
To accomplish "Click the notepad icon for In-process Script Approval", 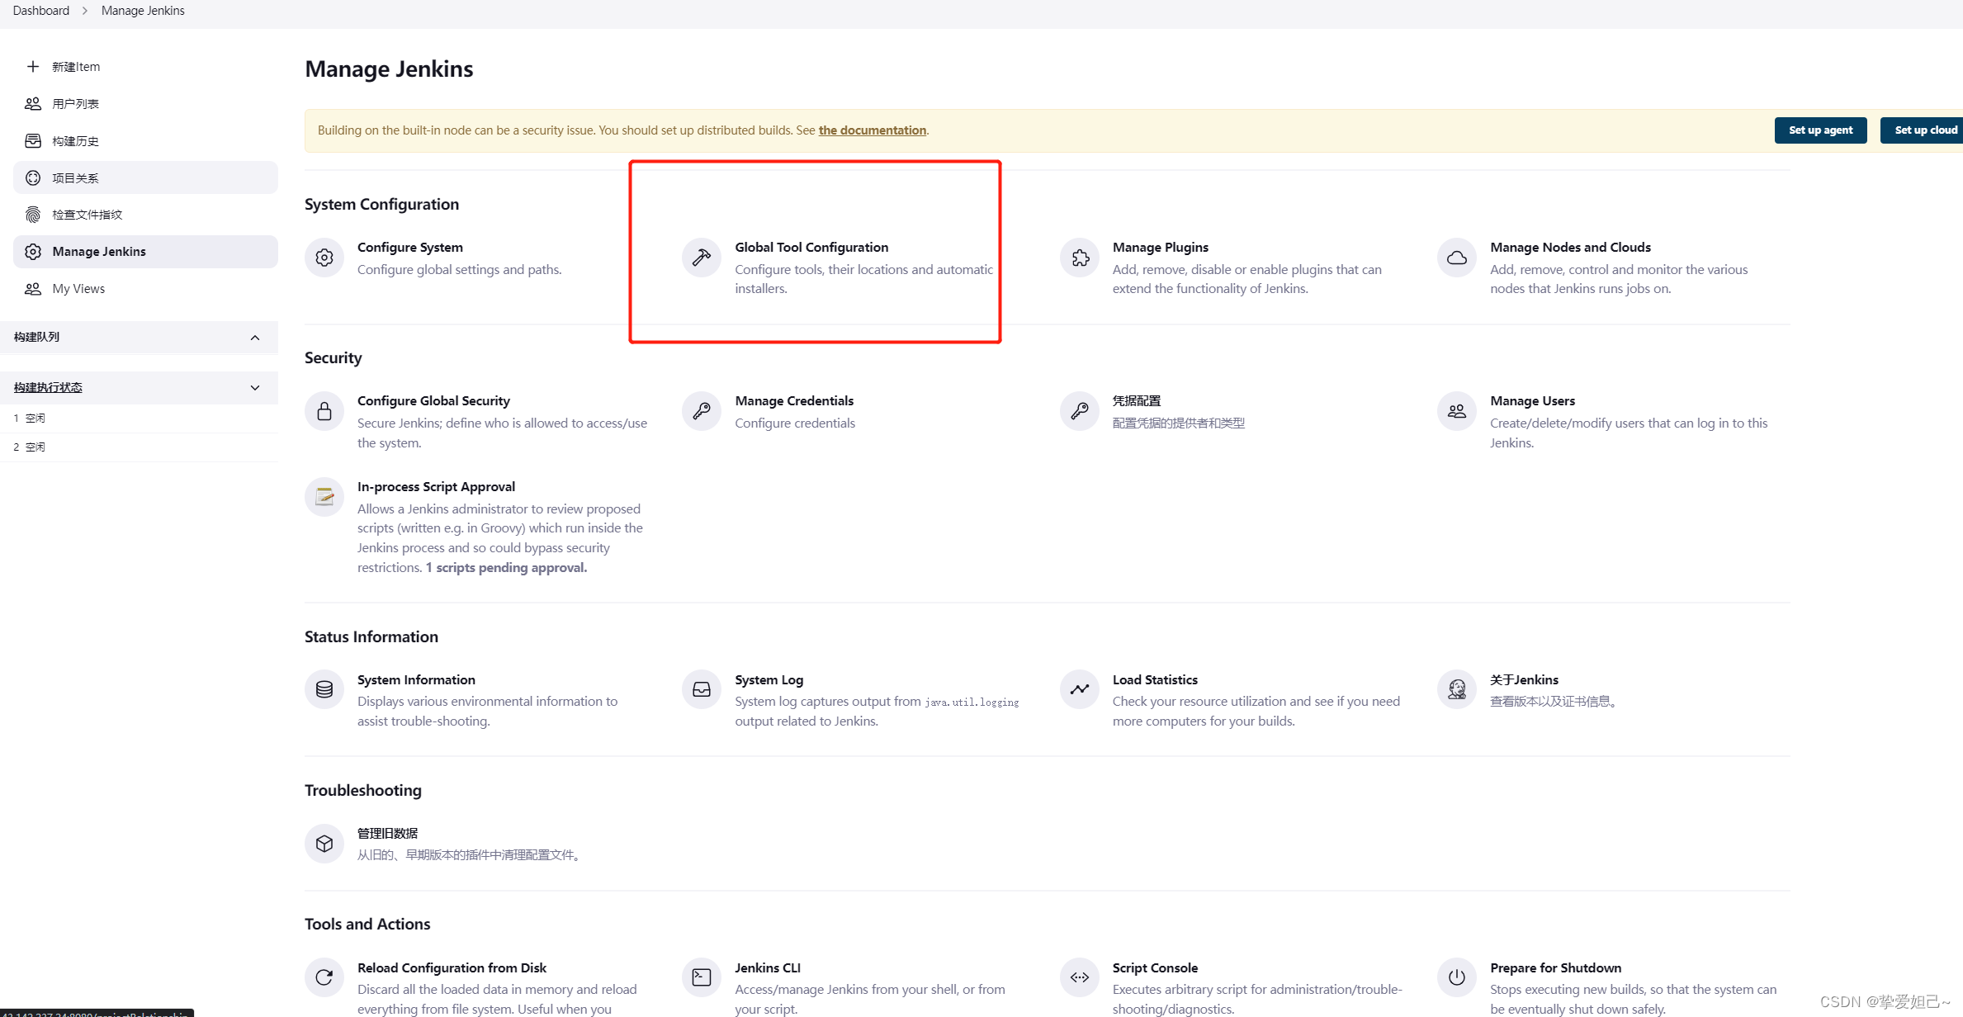I will pyautogui.click(x=324, y=497).
